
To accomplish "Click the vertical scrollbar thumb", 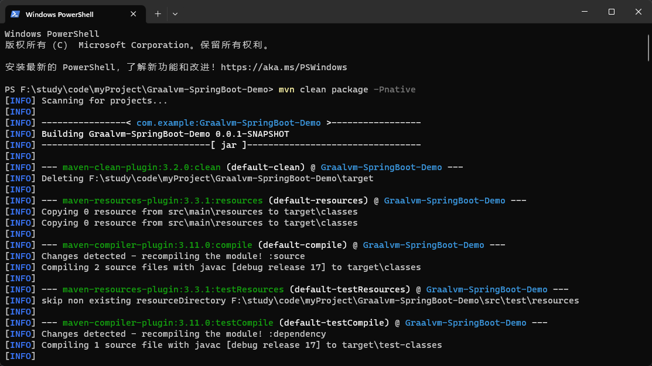I will point(648,48).
